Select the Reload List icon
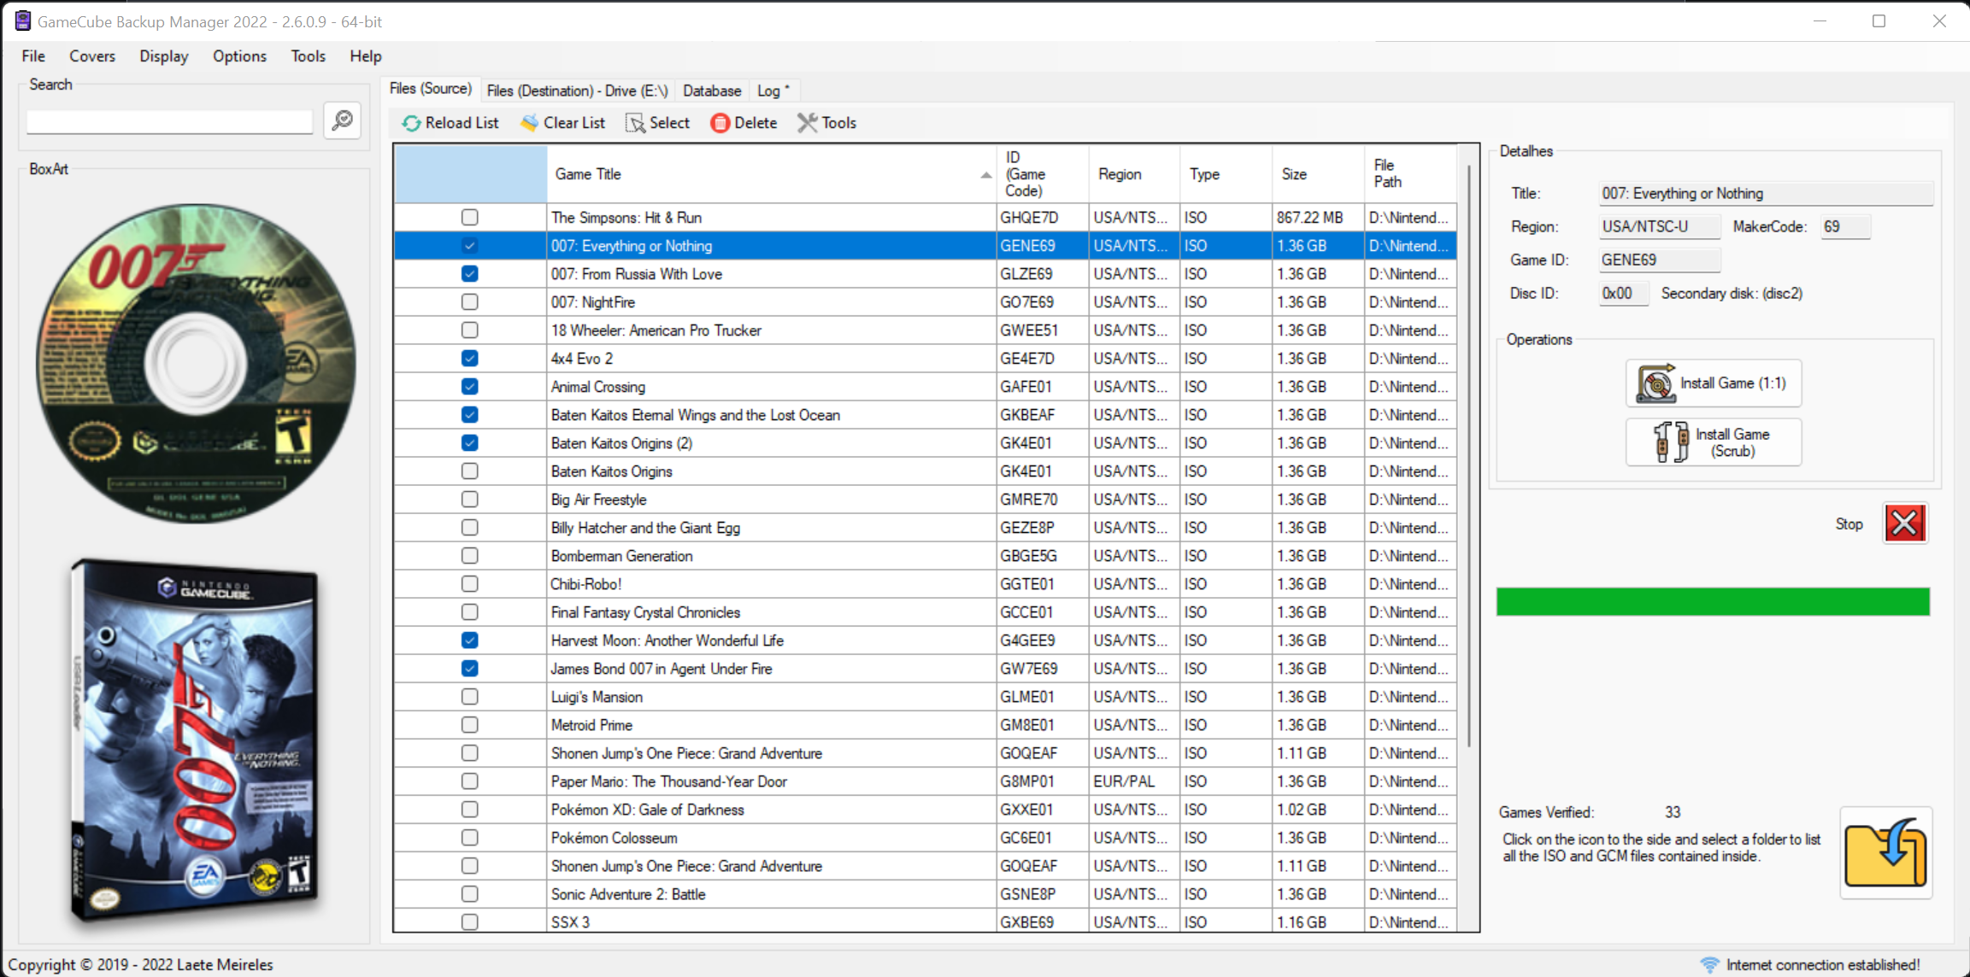This screenshot has width=1970, height=977. (411, 122)
